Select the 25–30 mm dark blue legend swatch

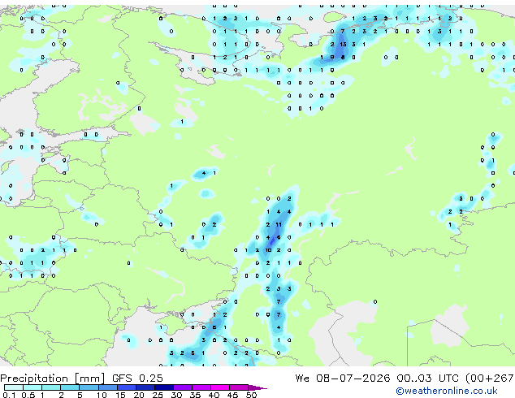163,387
